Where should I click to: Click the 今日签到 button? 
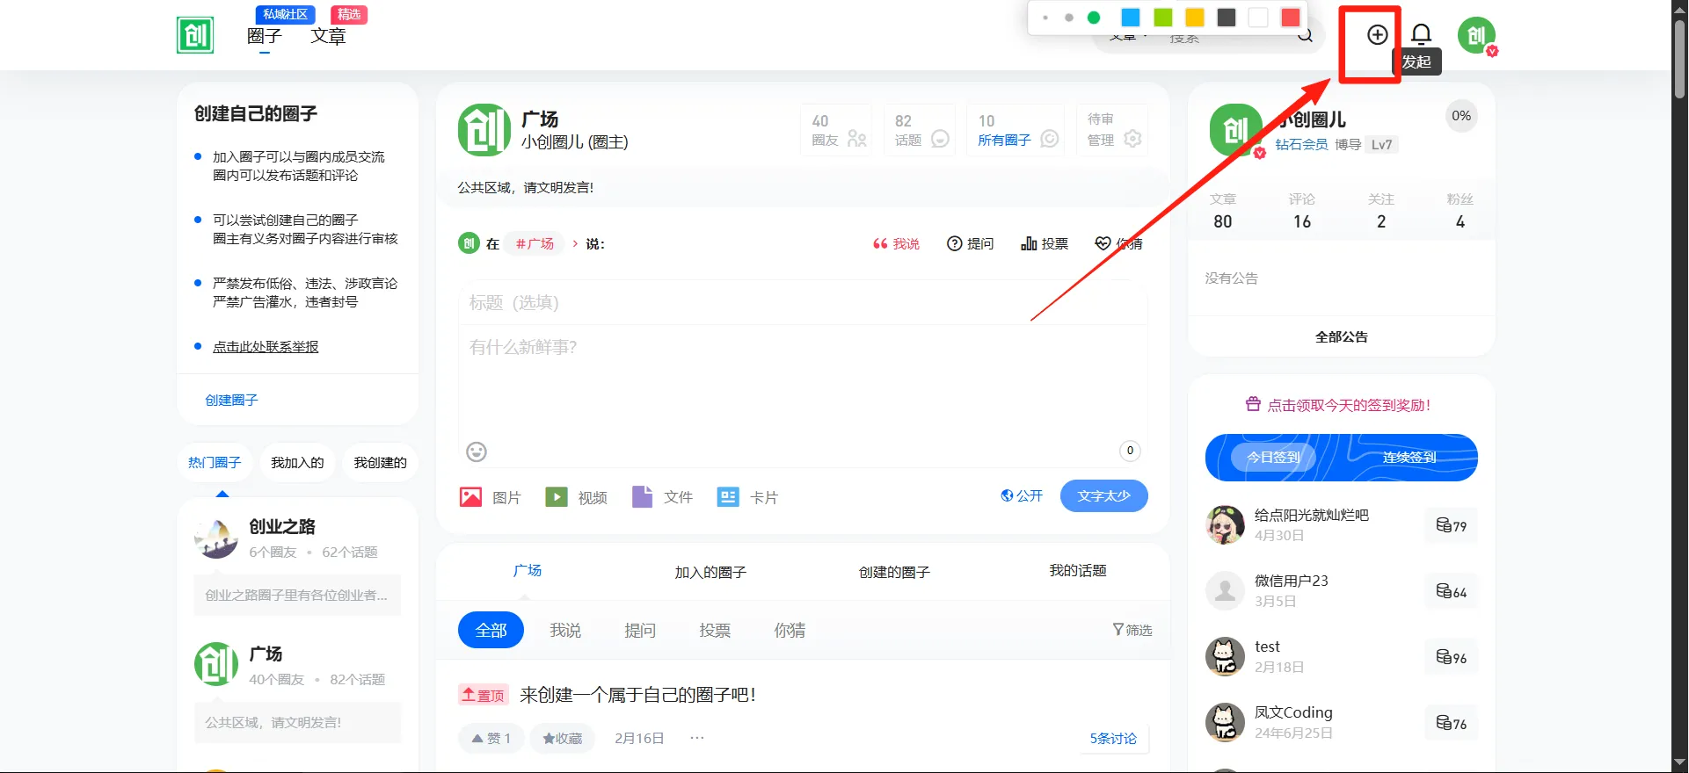(x=1273, y=457)
